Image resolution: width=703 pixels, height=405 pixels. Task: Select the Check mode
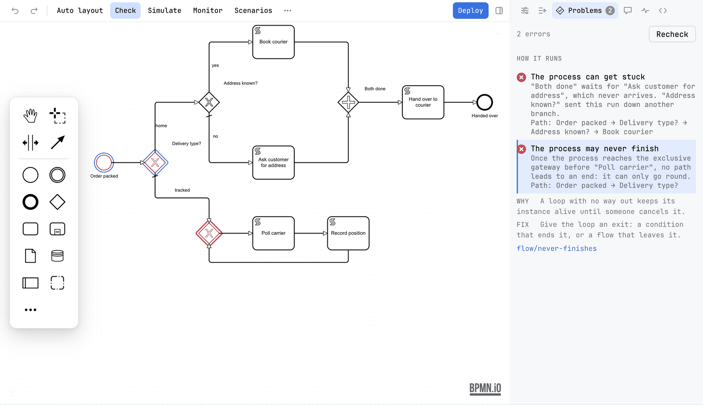click(x=125, y=11)
